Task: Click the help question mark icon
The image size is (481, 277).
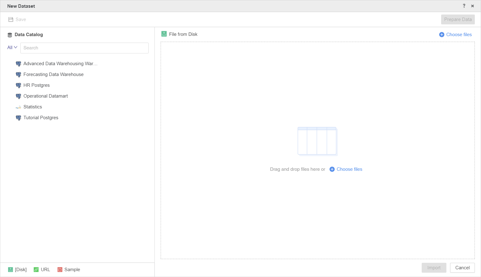Action: pyautogui.click(x=464, y=6)
